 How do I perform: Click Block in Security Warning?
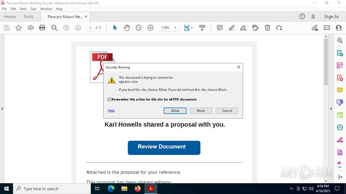(x=201, y=111)
